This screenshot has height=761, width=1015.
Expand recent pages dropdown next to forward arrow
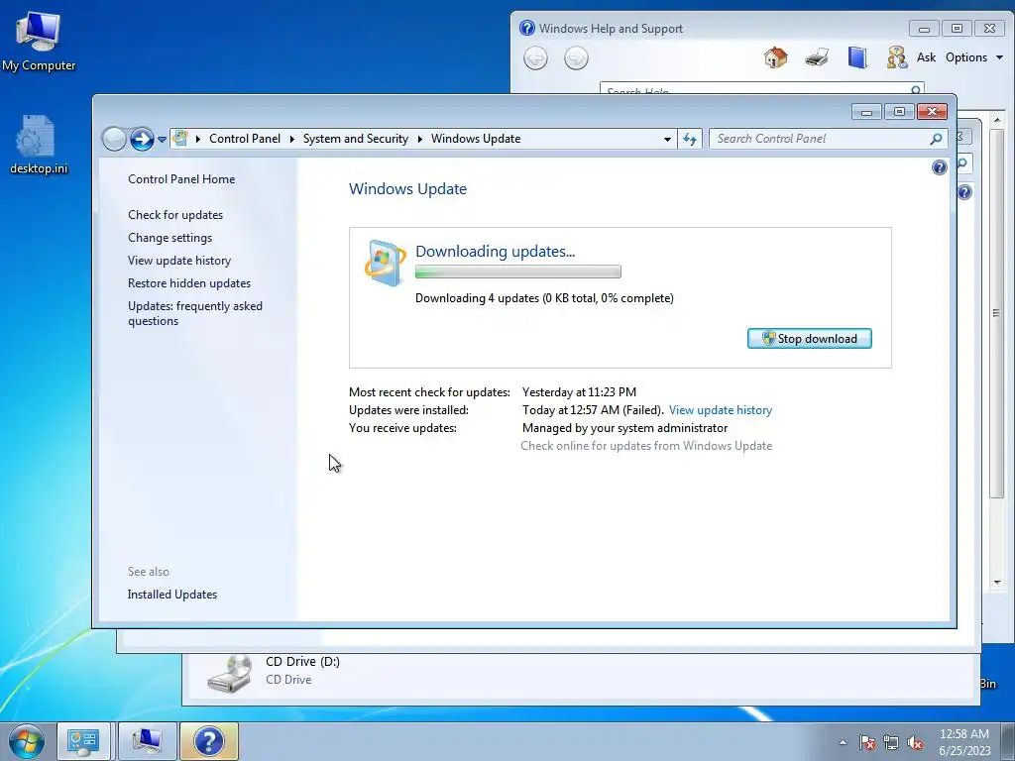pos(162,139)
